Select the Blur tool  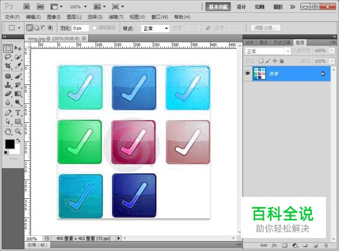(x=8, y=102)
